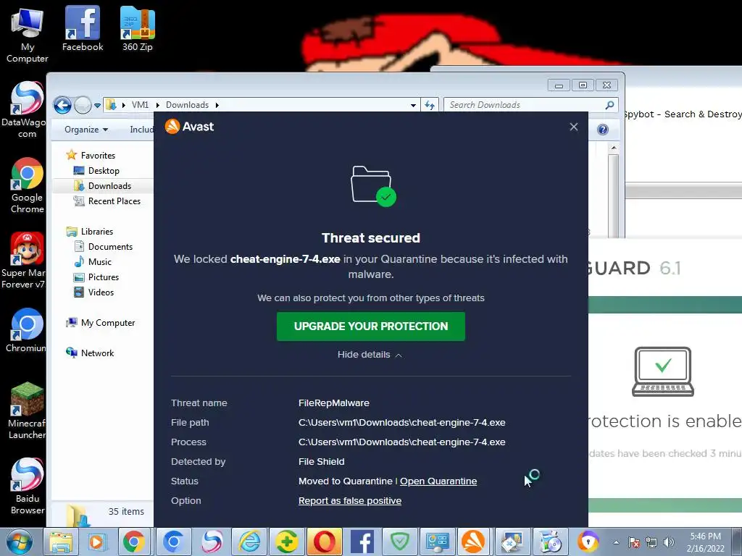Click Explorer forward navigation button
Screen dimensions: 742x556
(x=83, y=105)
